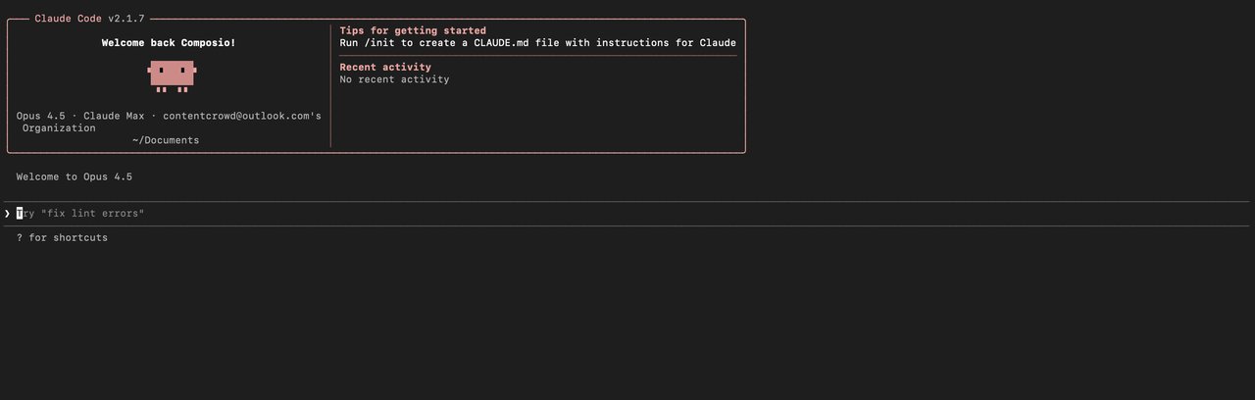Click the "Recent activity" heading

[x=385, y=67]
